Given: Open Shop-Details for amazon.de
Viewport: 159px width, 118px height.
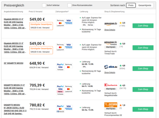Looking at the screenshot, I should (110, 30).
